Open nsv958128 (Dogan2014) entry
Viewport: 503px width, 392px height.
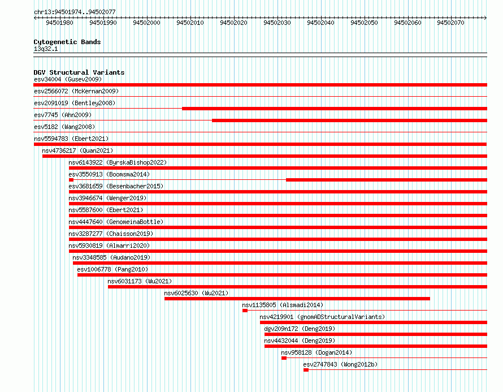(x=316, y=352)
